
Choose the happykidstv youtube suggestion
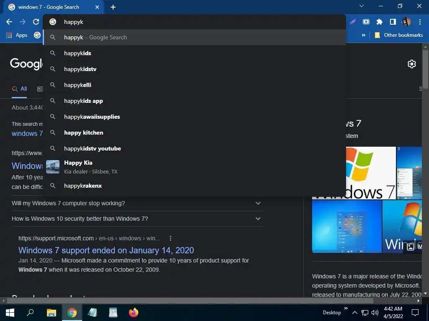pos(194,148)
